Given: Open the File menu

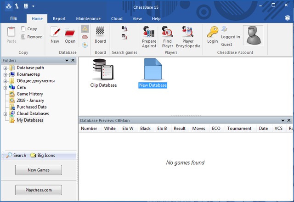Looking at the screenshot, I should [x=13, y=19].
